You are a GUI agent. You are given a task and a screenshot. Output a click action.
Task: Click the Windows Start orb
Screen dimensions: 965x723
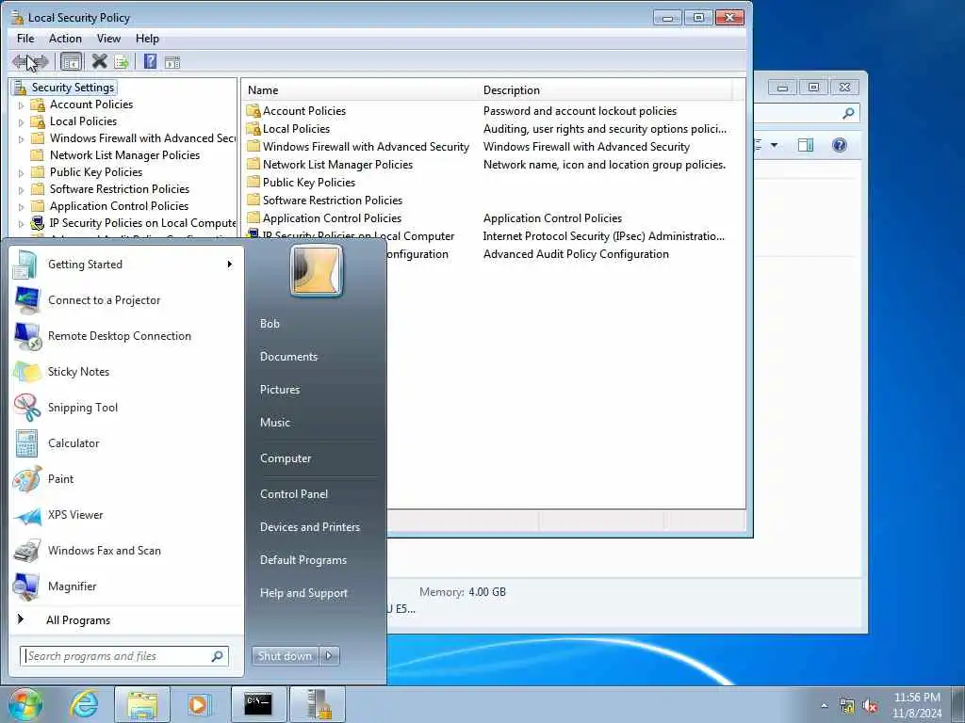pyautogui.click(x=25, y=704)
